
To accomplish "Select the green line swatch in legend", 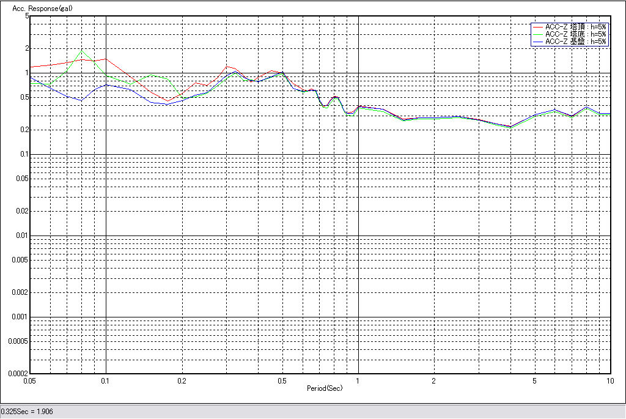I will 538,34.
